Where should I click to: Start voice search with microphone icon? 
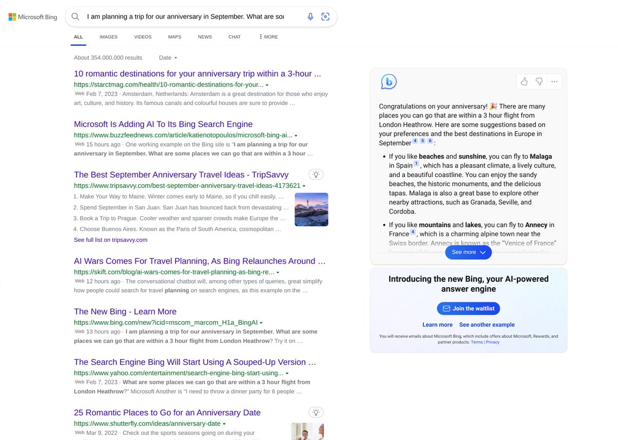(311, 17)
